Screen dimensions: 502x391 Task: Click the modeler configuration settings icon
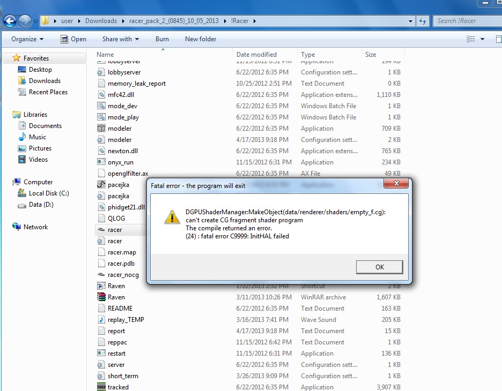coord(101,140)
